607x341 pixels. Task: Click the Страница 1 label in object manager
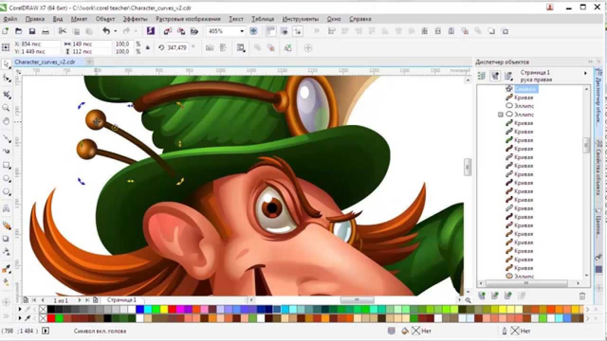pyautogui.click(x=535, y=72)
